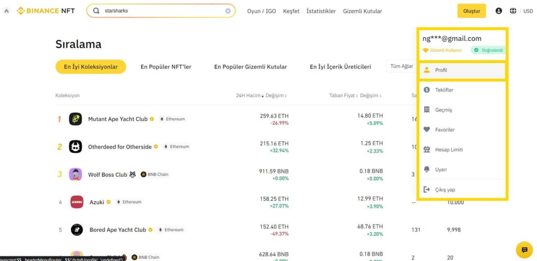Click the Azuki verified checkmark badge

point(109,202)
